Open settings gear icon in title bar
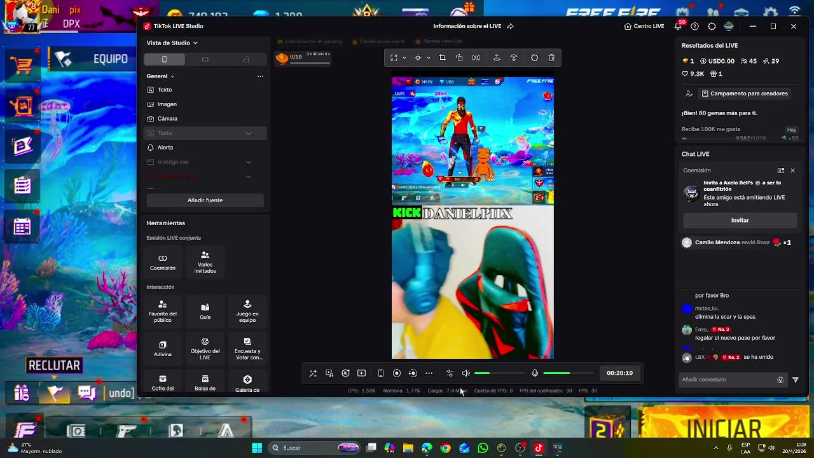The image size is (814, 458). point(712,26)
